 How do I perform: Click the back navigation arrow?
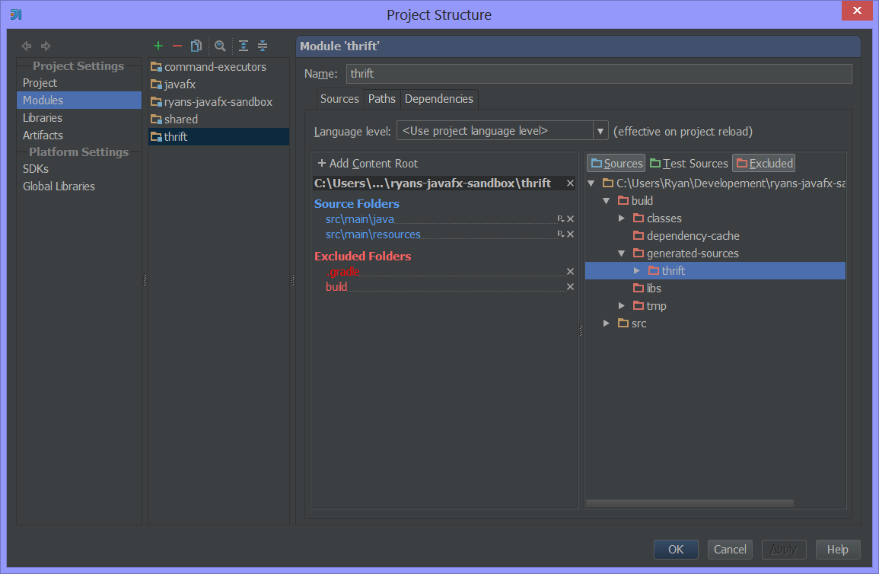27,46
